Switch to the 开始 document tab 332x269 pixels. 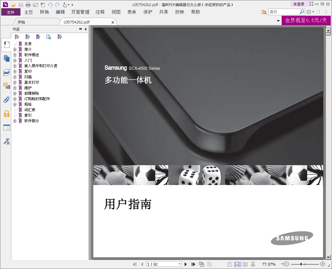click(x=21, y=22)
